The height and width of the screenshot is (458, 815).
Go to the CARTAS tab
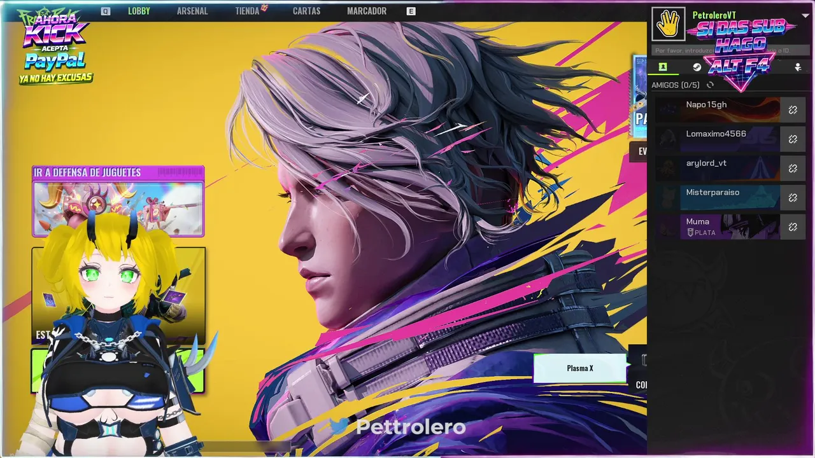pyautogui.click(x=306, y=11)
